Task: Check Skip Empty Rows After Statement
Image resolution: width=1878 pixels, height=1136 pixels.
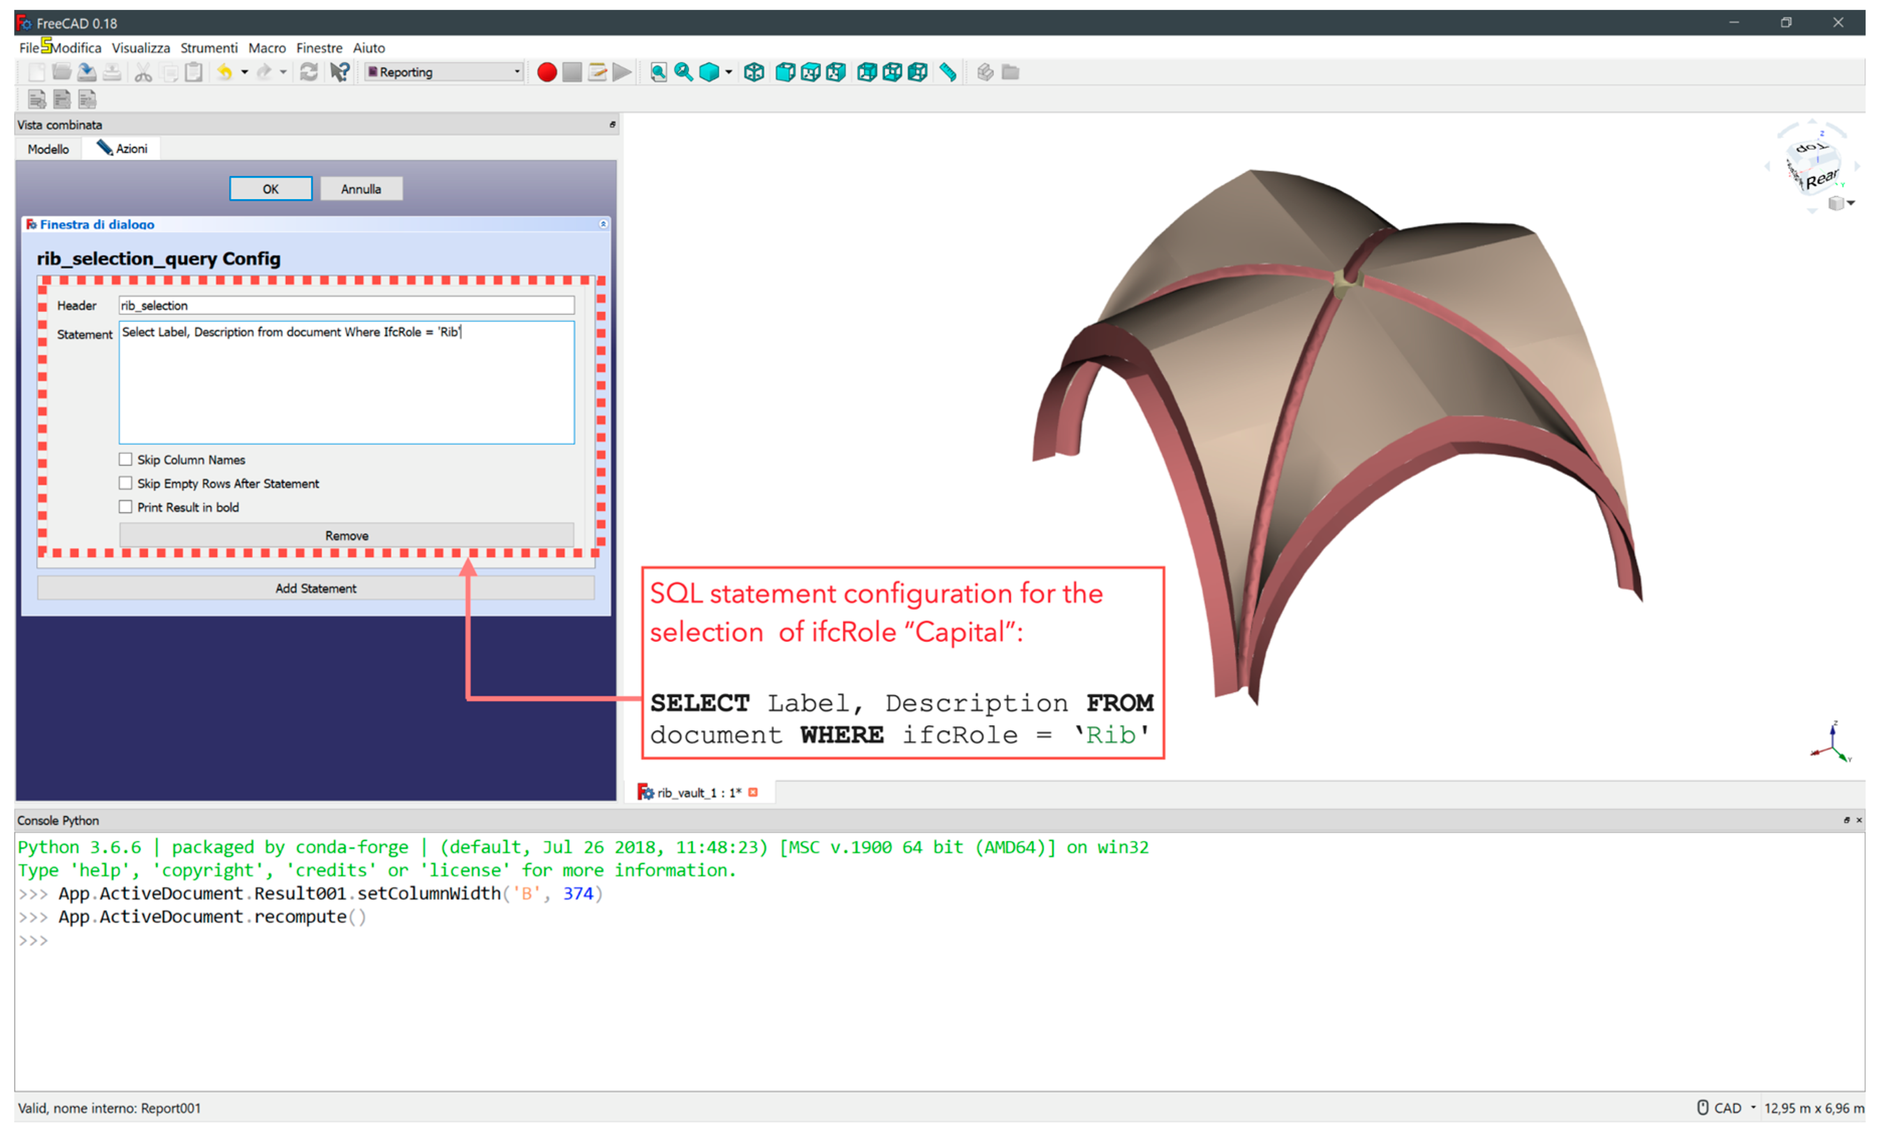Action: [126, 483]
